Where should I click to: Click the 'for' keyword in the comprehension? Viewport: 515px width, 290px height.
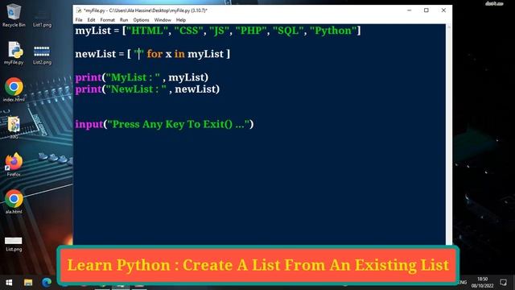tap(154, 54)
